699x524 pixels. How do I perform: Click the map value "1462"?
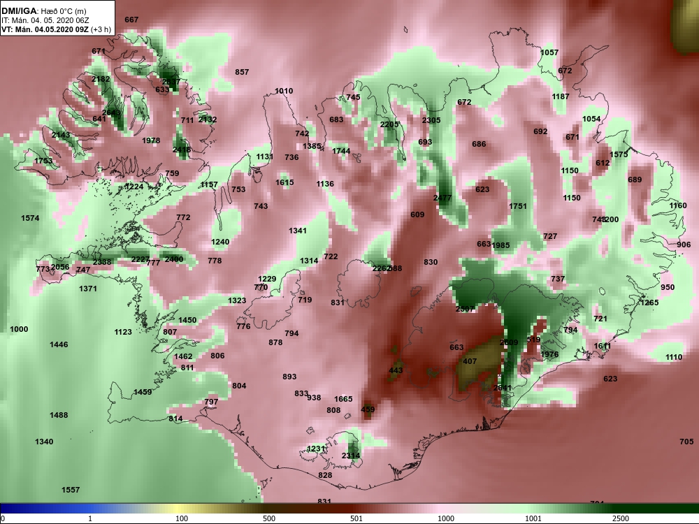tap(183, 356)
